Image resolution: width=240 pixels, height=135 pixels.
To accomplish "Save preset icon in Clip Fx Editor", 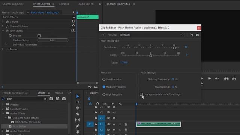I will [197, 35].
